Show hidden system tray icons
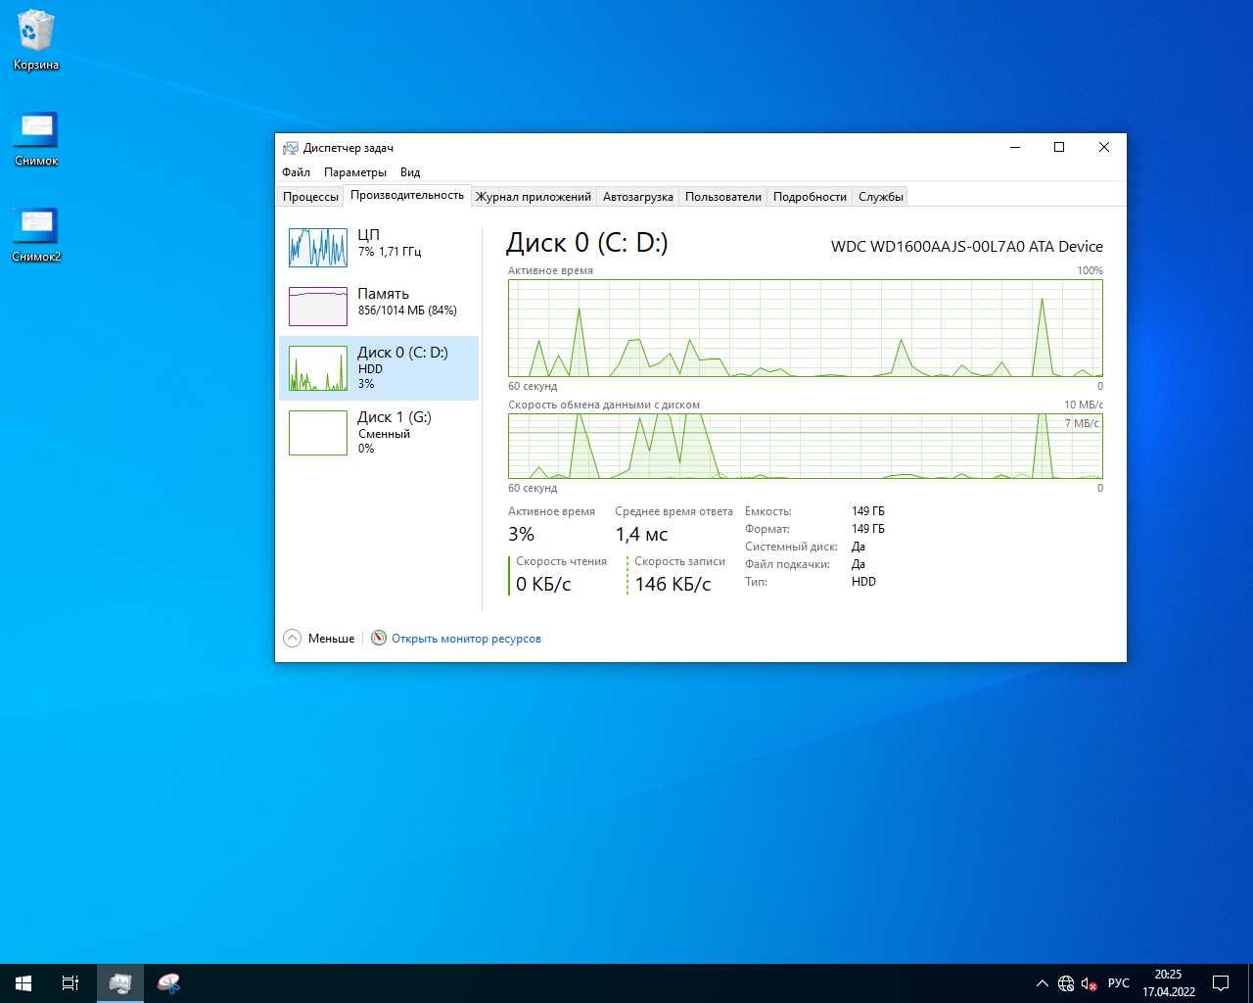 [x=1042, y=983]
